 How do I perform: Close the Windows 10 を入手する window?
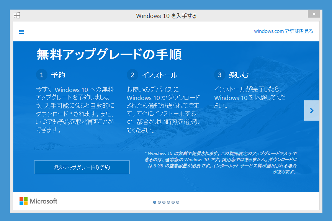pos(314,14)
